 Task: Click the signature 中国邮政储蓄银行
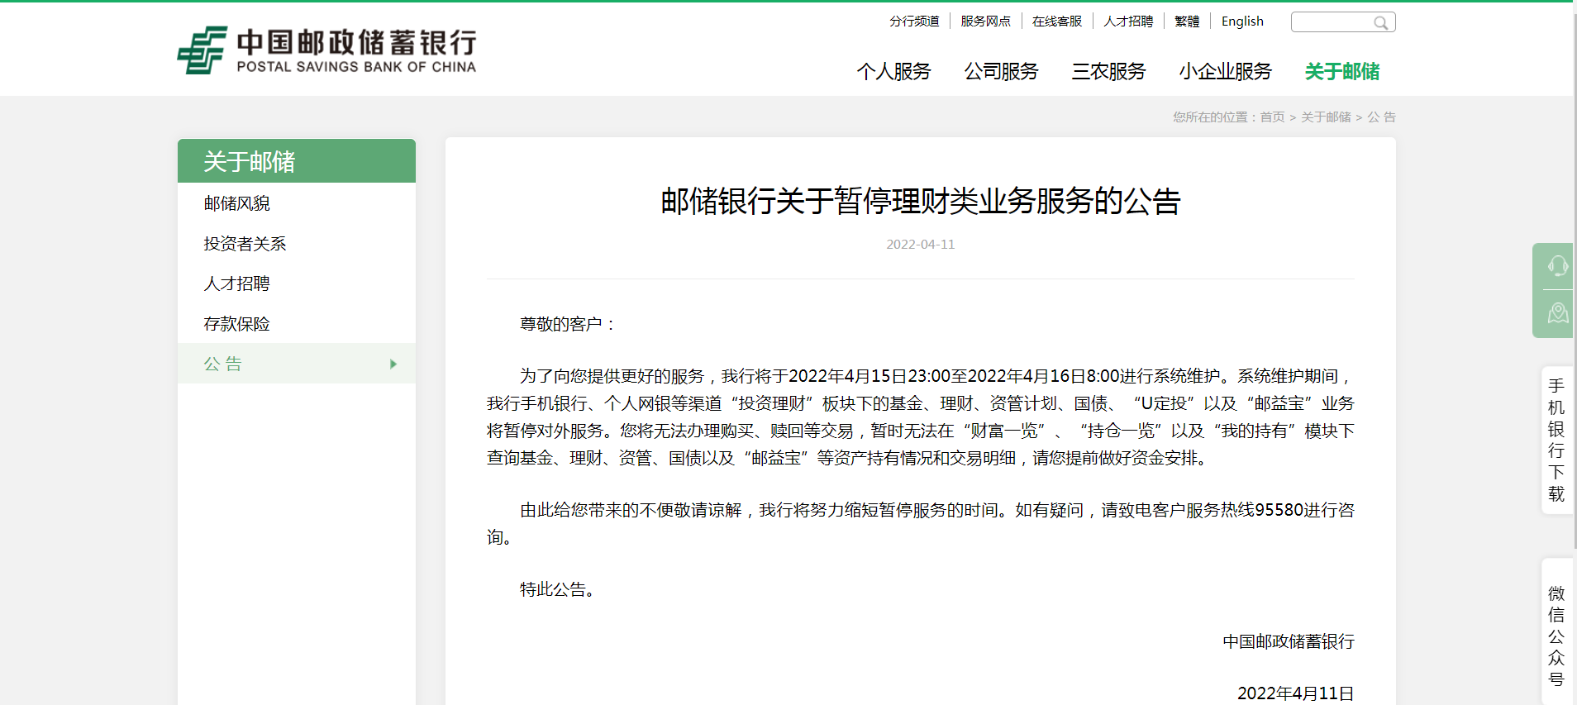tap(1289, 642)
